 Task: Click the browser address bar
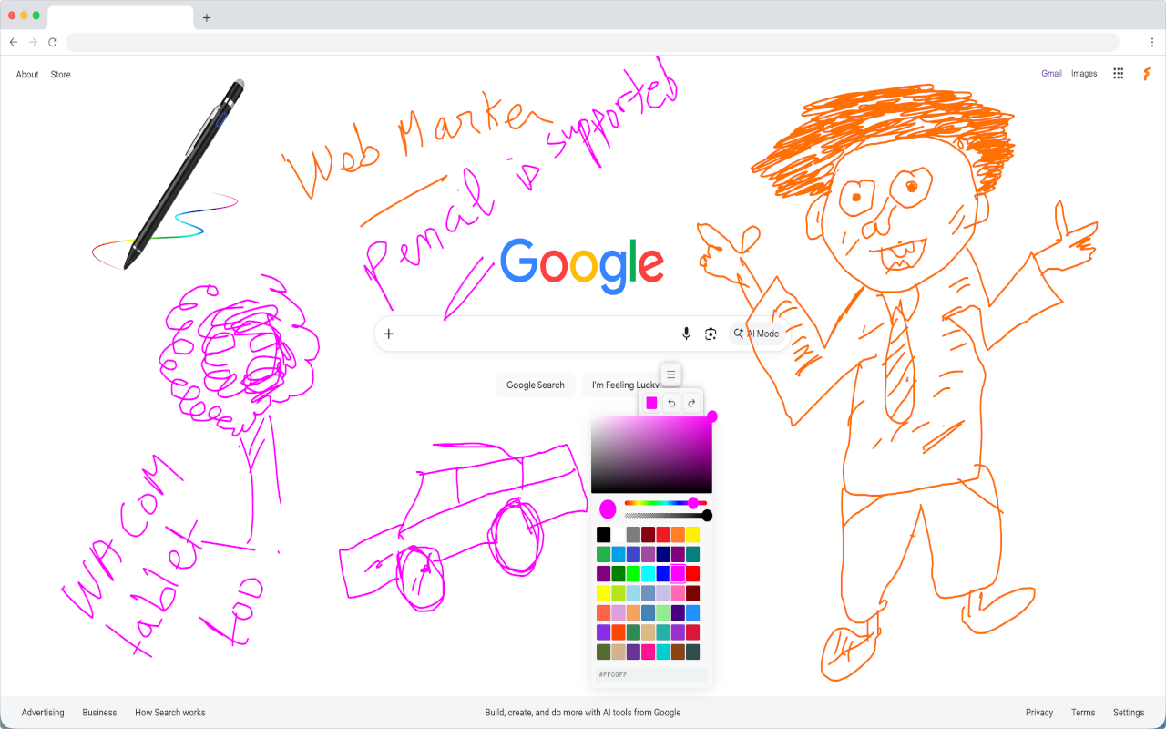pyautogui.click(x=592, y=42)
